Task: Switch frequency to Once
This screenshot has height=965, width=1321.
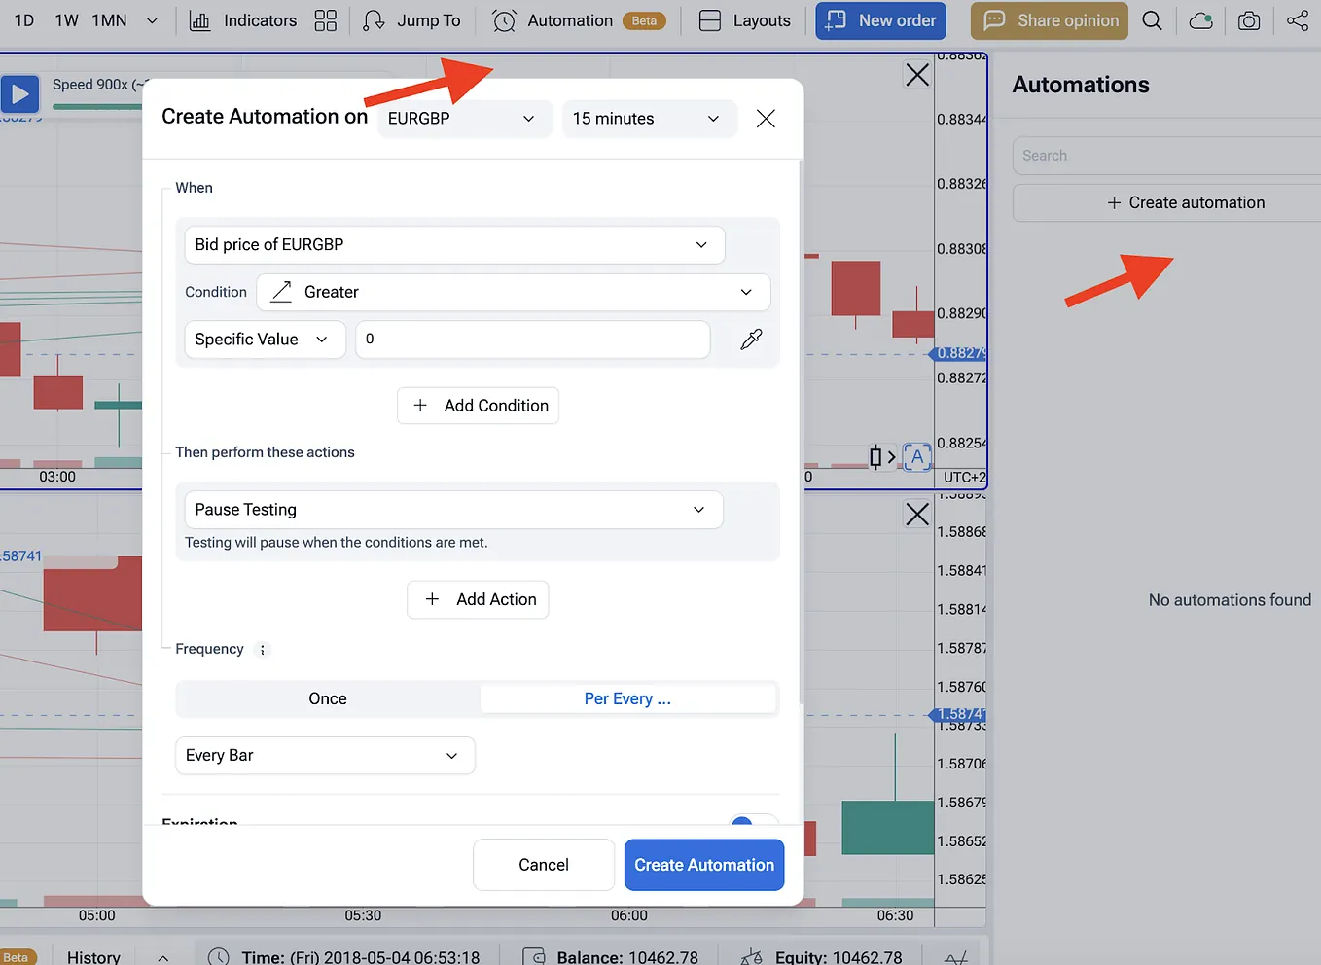Action: pyautogui.click(x=327, y=697)
